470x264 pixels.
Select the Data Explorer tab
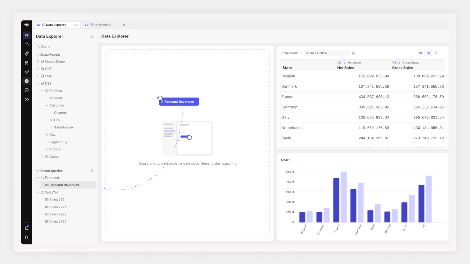55,25
